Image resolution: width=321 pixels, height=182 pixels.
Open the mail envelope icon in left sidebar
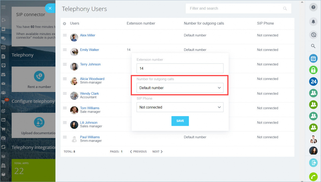point(3,83)
